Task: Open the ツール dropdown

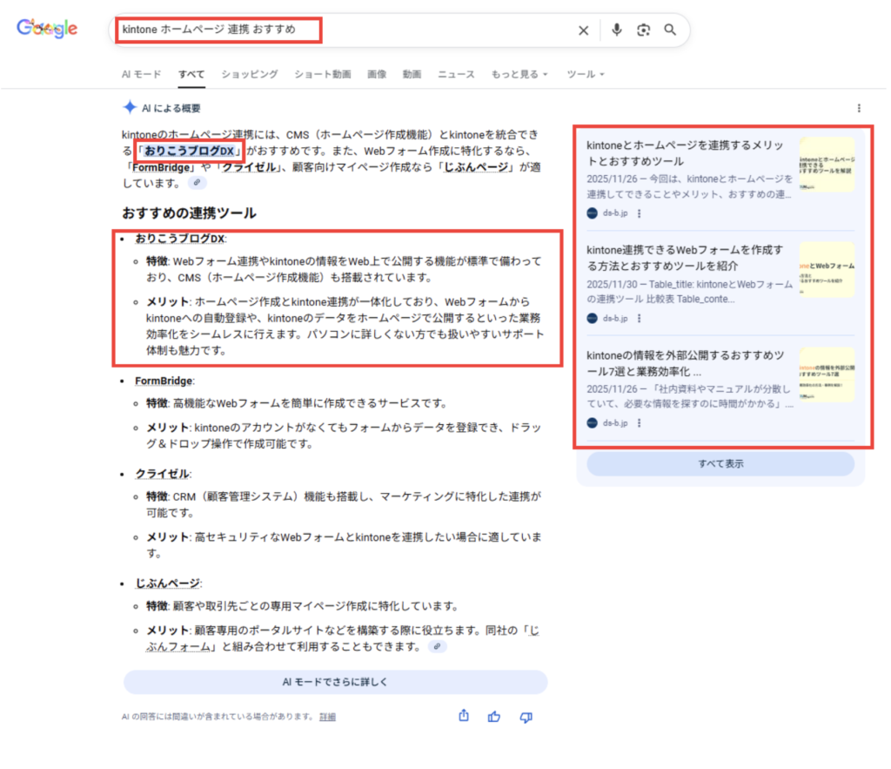Action: (x=585, y=75)
